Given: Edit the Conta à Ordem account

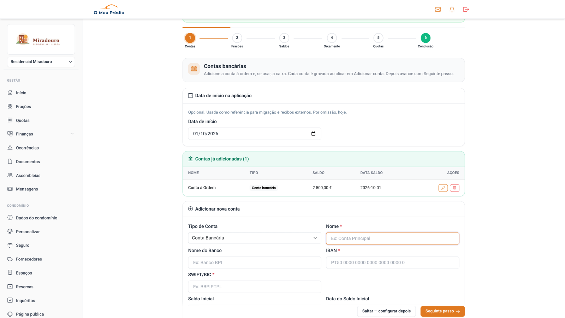Looking at the screenshot, I should pyautogui.click(x=443, y=188).
